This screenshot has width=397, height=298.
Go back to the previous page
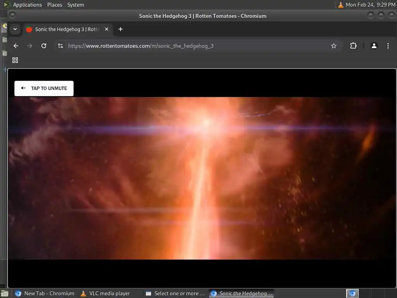coord(16,46)
